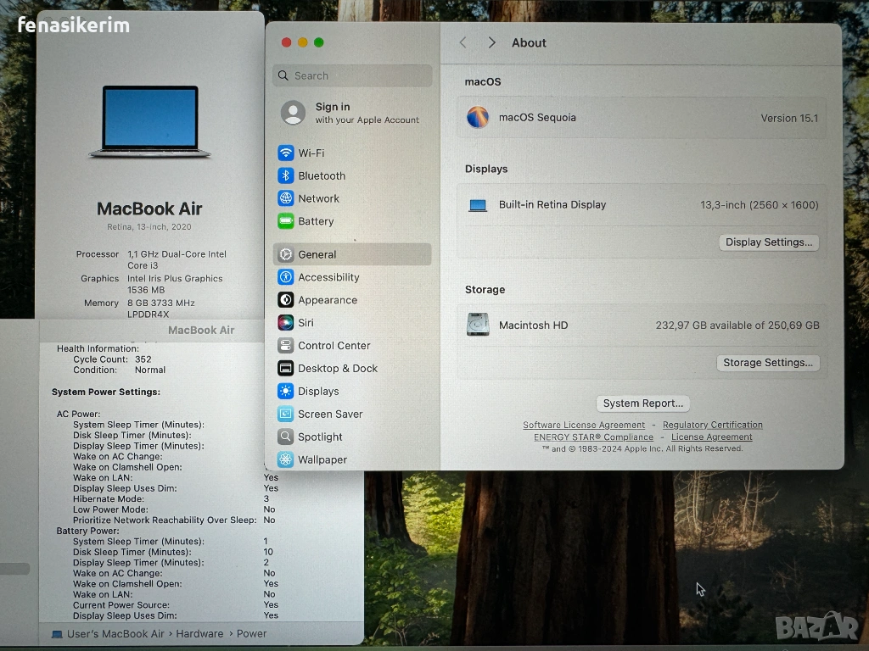Open the Regulatory Certification link
This screenshot has height=651, width=869.
[712, 426]
